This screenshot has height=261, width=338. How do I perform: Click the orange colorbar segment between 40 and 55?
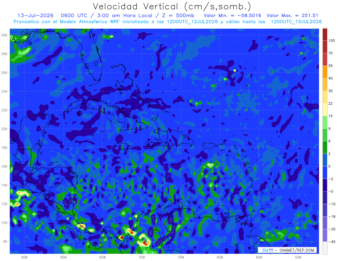click(325, 72)
